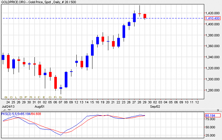Select the red candlestick for August 21
Screen dimensions: 222x140
point(113,44)
